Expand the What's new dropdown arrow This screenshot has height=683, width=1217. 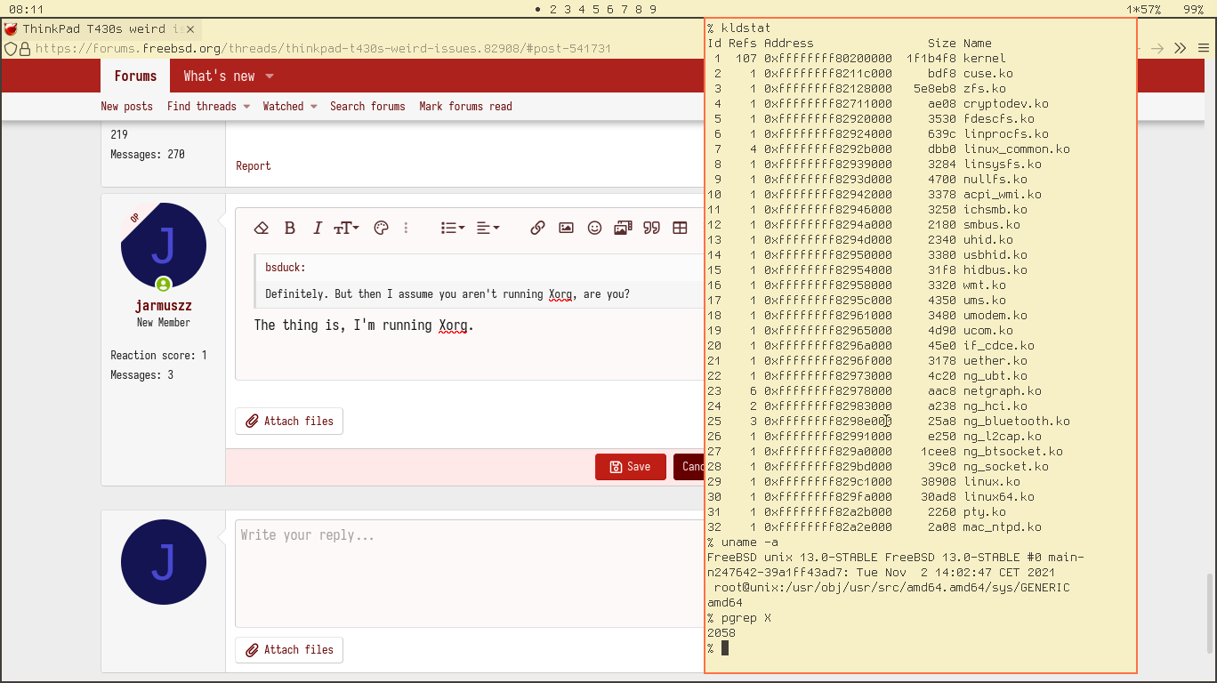pos(270,76)
